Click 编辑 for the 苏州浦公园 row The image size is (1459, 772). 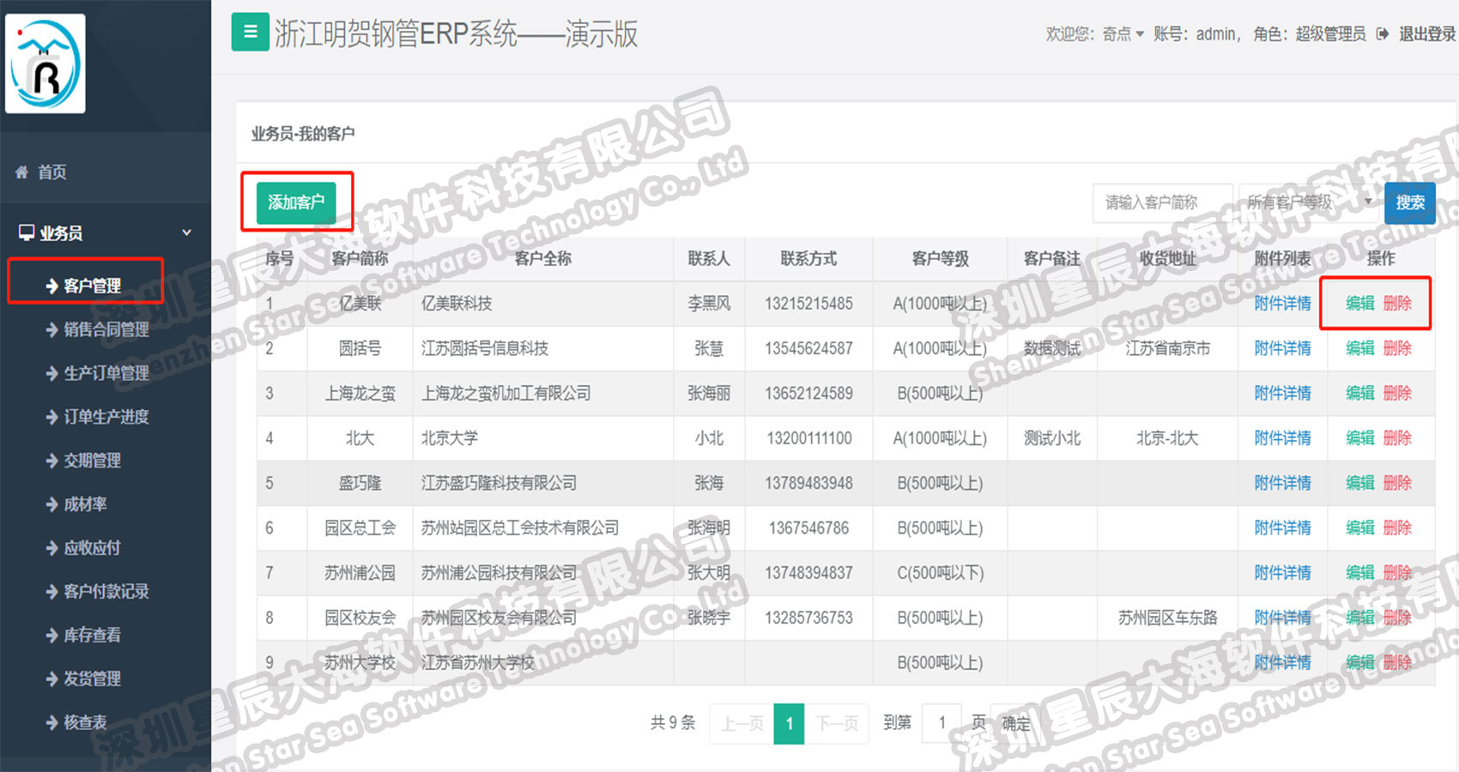(1360, 572)
